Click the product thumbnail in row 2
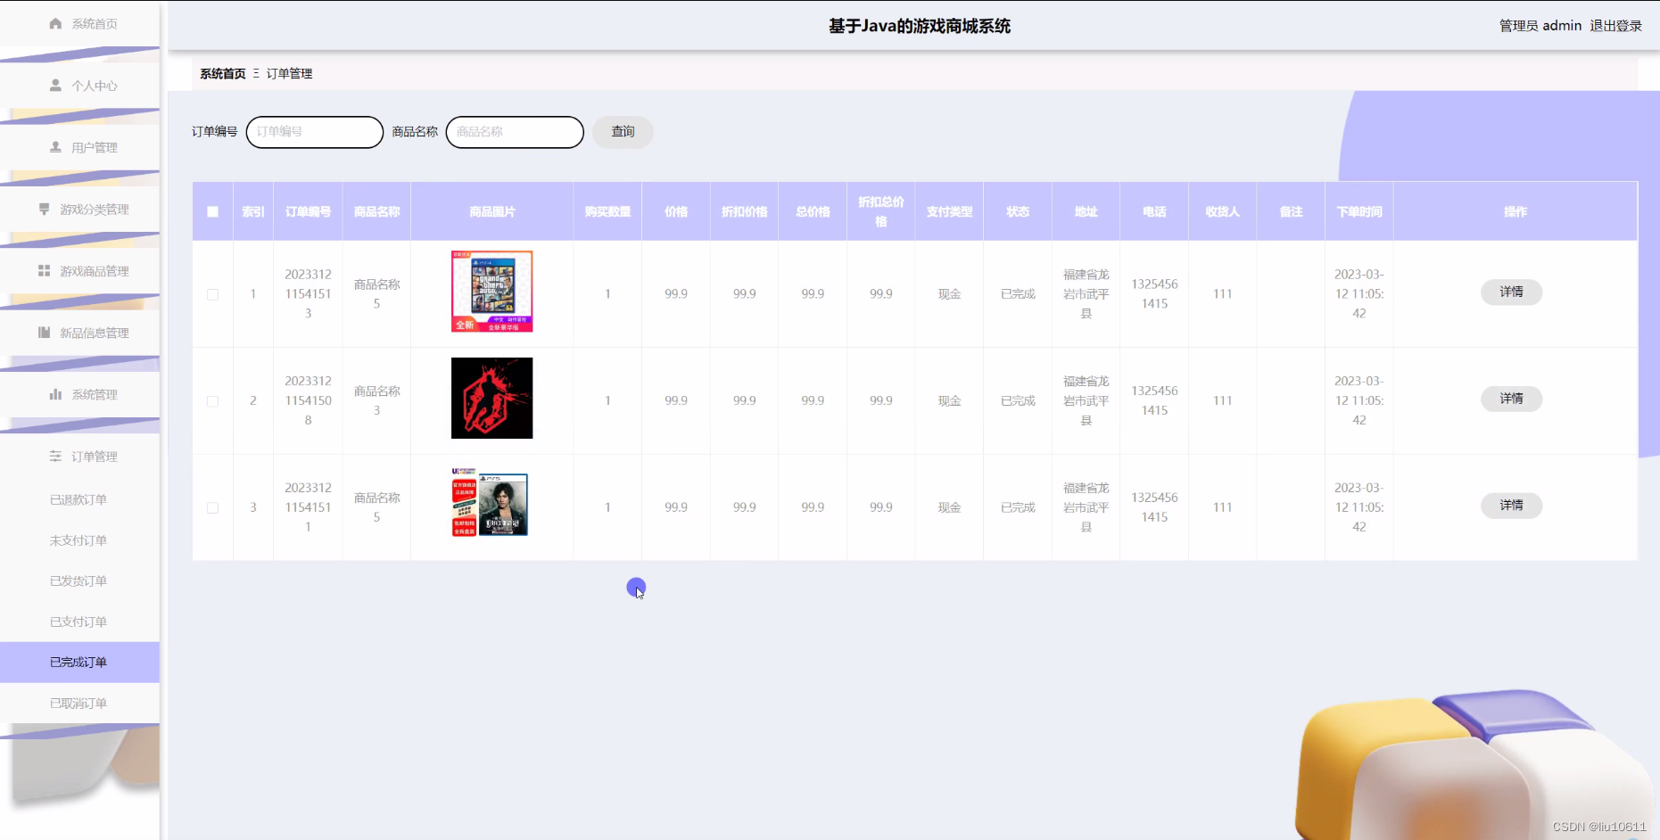 491,399
